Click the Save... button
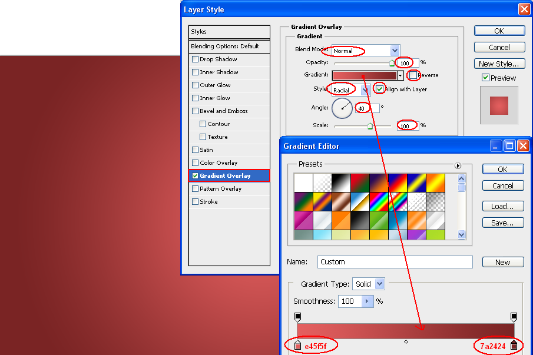 click(503, 223)
